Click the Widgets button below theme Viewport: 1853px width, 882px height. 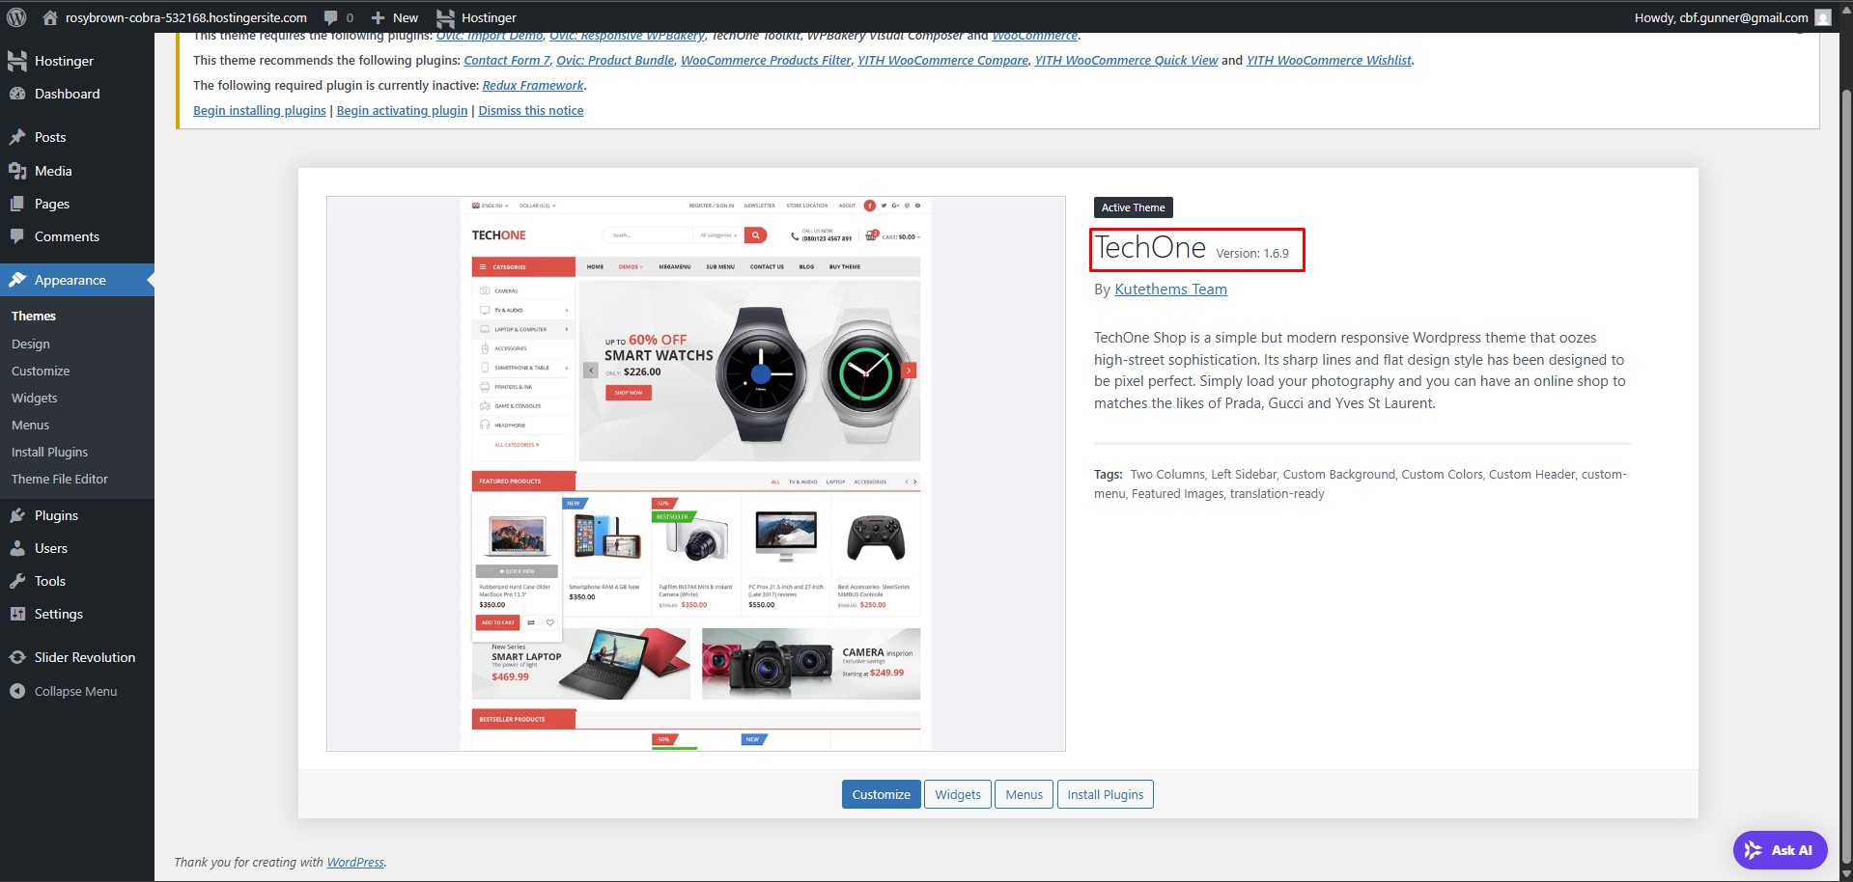tap(958, 794)
